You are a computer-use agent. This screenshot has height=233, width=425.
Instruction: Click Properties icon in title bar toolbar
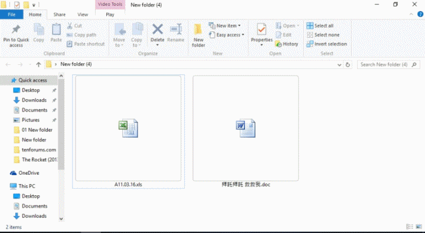tap(17, 5)
